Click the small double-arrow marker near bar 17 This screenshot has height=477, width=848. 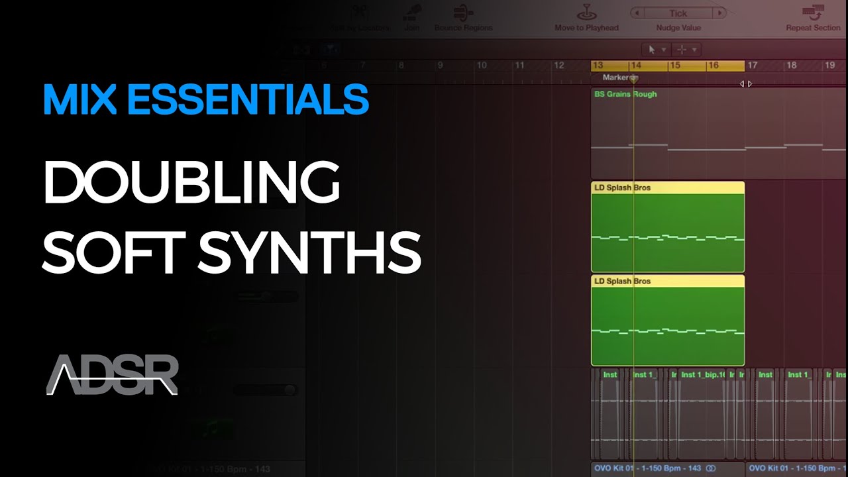(745, 84)
